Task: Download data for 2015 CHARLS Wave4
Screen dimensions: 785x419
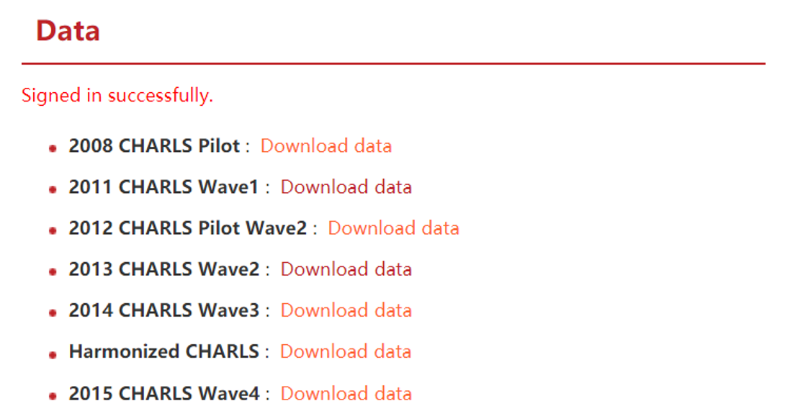Action: tap(346, 393)
